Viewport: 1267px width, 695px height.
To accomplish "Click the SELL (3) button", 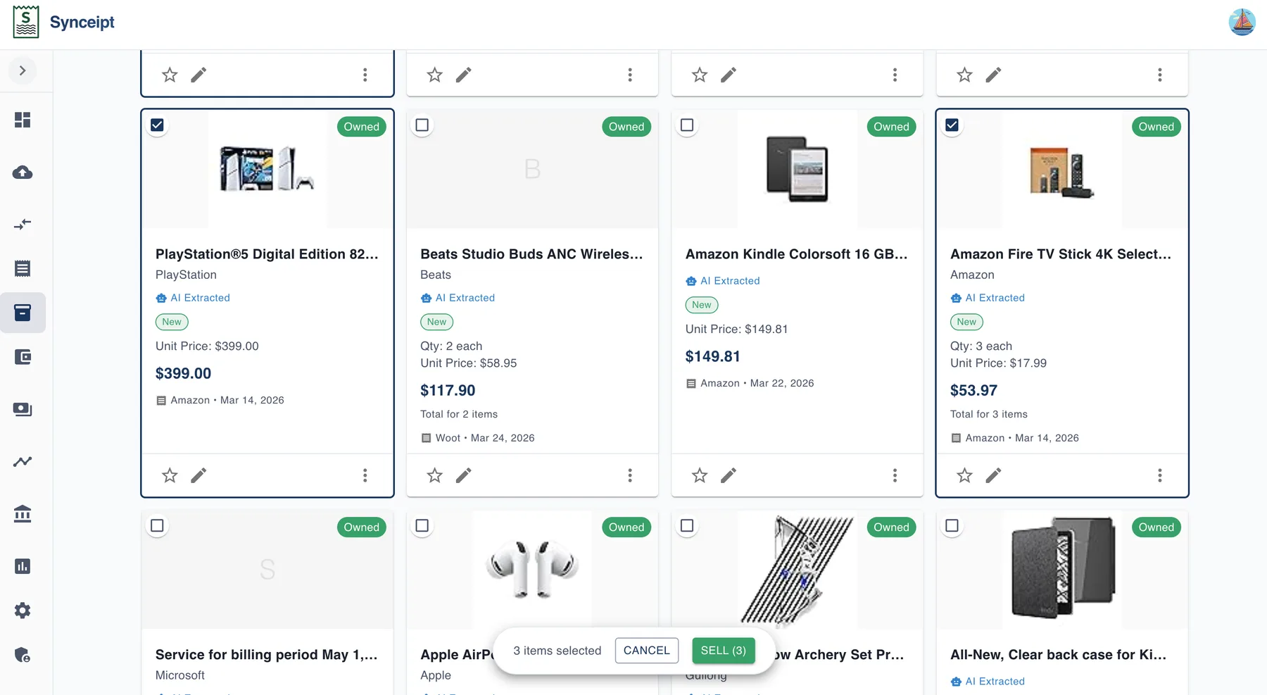I will click(x=724, y=651).
